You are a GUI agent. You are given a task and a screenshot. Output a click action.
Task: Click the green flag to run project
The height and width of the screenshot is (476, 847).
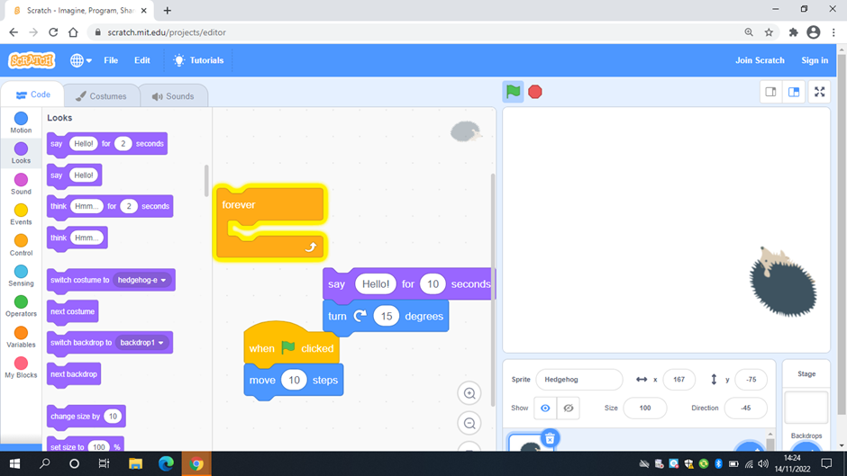click(514, 92)
